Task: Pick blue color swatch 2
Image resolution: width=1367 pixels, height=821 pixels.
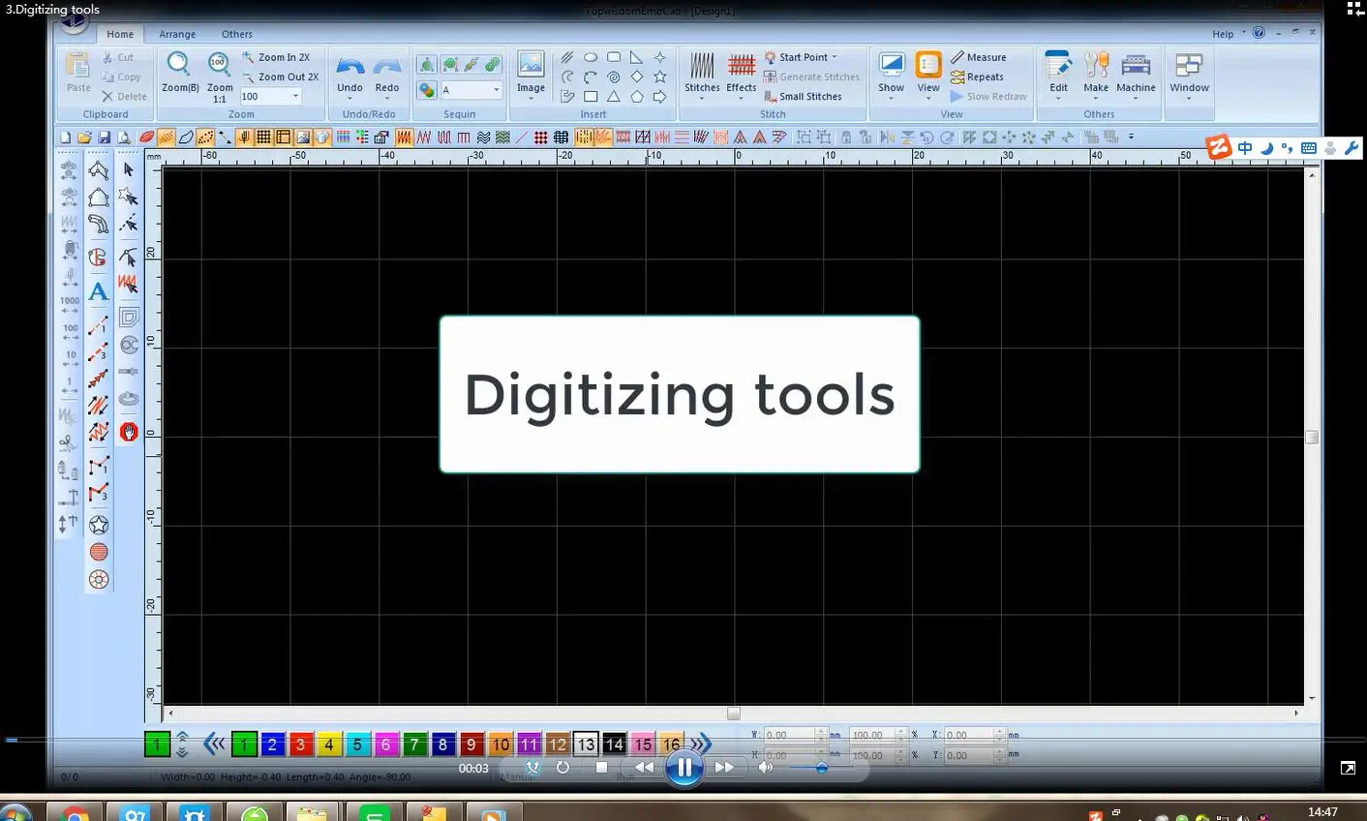Action: point(272,745)
